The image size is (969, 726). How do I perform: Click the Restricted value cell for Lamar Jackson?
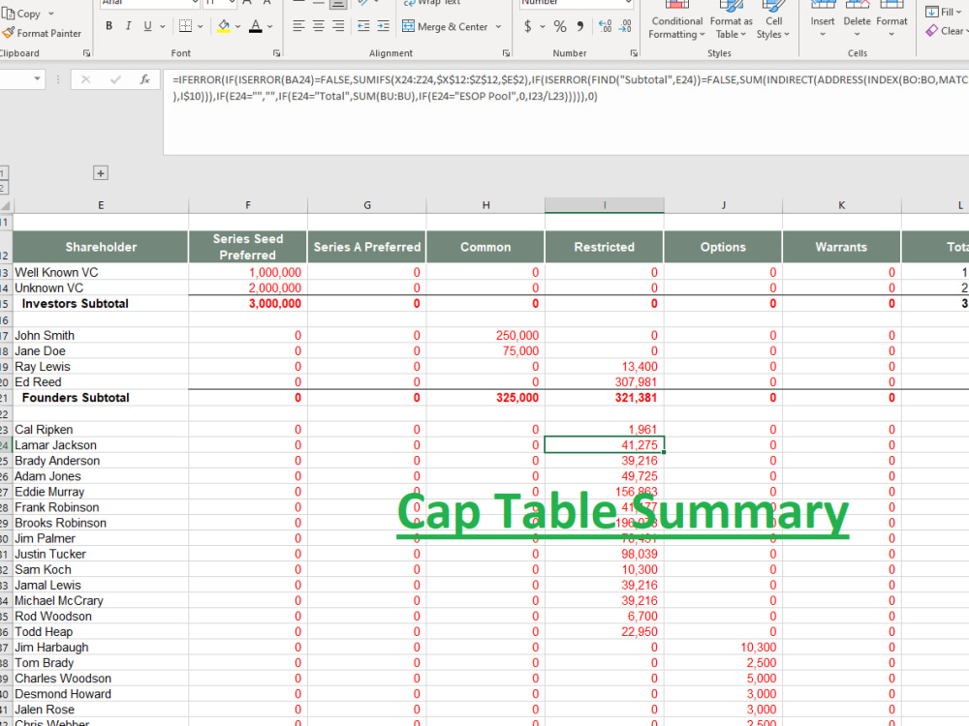click(604, 444)
